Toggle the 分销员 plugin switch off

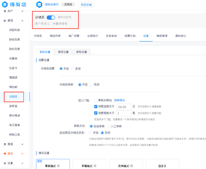(51, 17)
